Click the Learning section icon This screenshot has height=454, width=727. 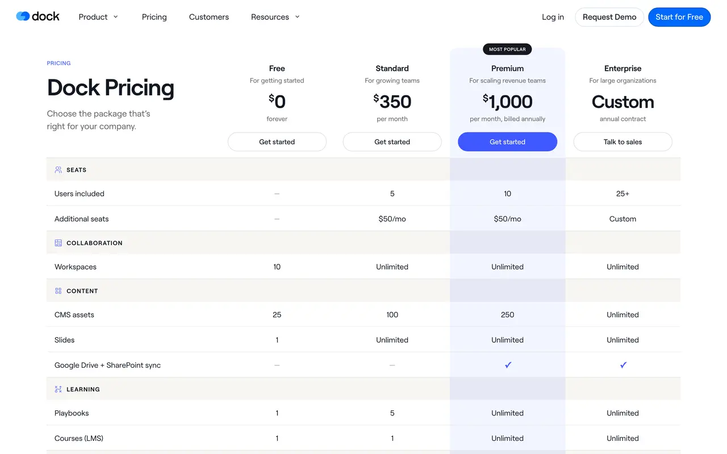coord(58,389)
